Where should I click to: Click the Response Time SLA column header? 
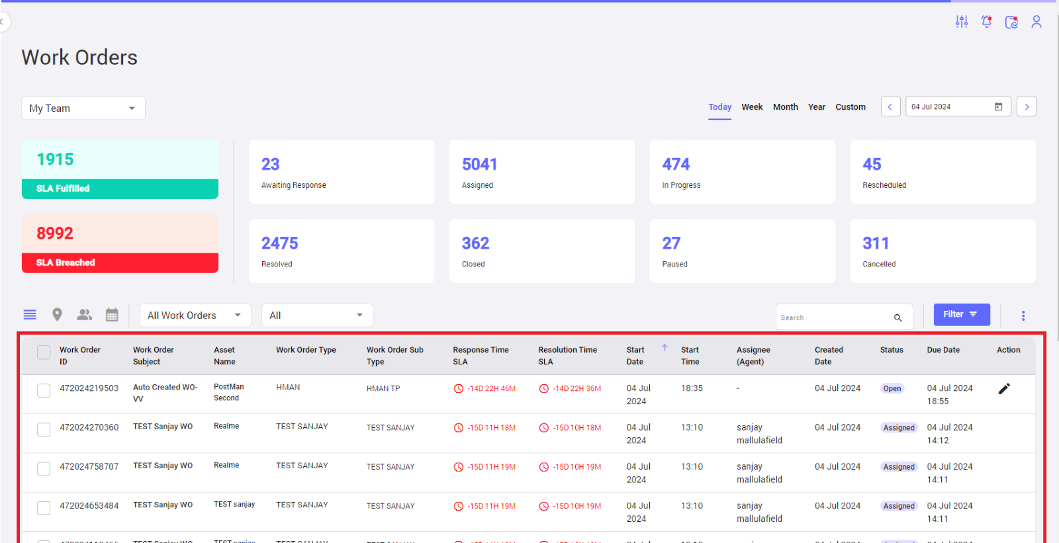(x=481, y=356)
